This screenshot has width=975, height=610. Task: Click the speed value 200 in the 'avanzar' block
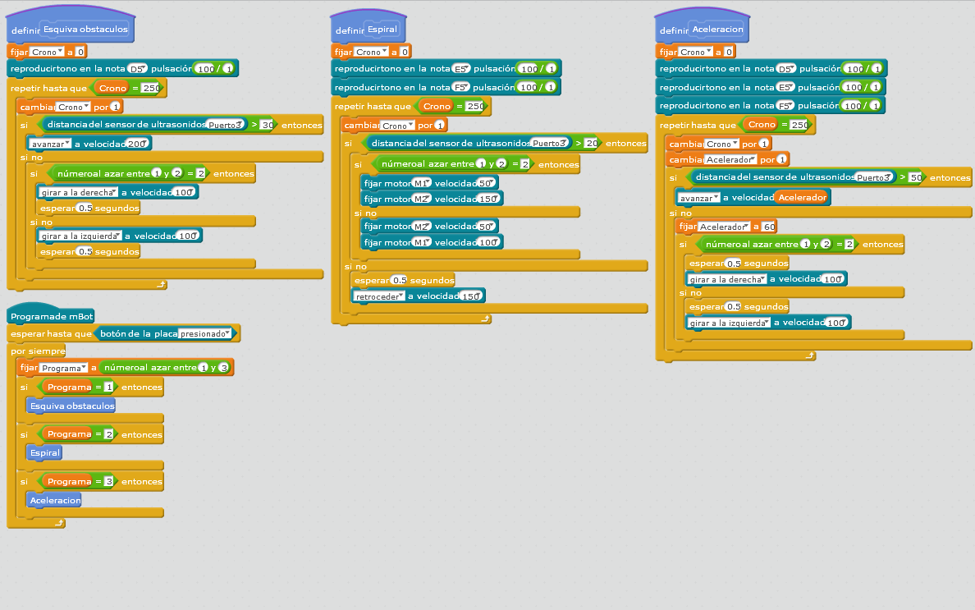coord(137,144)
